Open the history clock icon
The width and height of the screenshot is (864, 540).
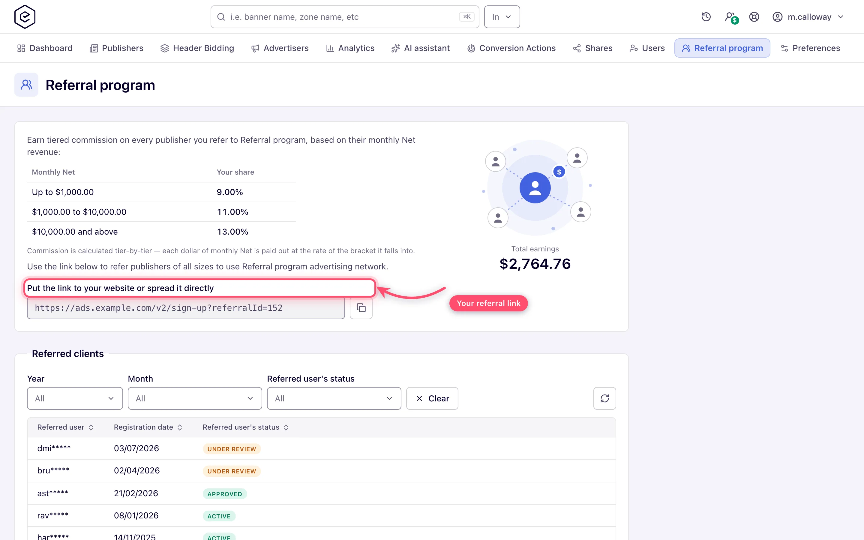click(706, 17)
